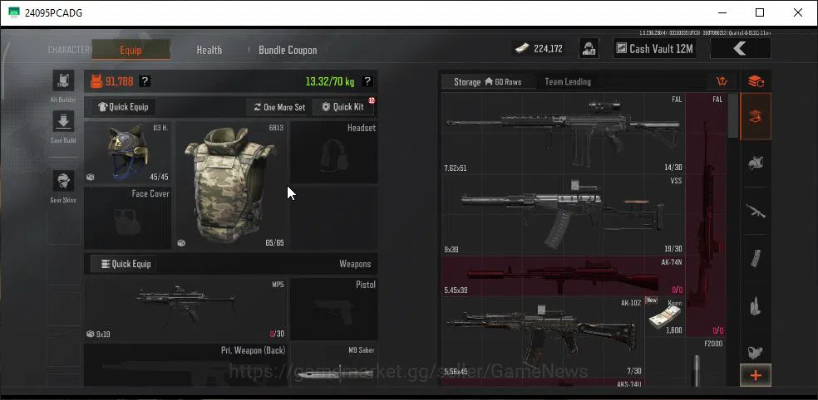Open the Cash Vault 12M button
Viewport: 818px width, 400px height.
(654, 48)
